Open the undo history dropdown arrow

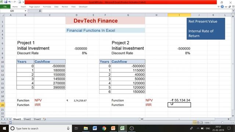pyautogui.click(x=12, y=2)
